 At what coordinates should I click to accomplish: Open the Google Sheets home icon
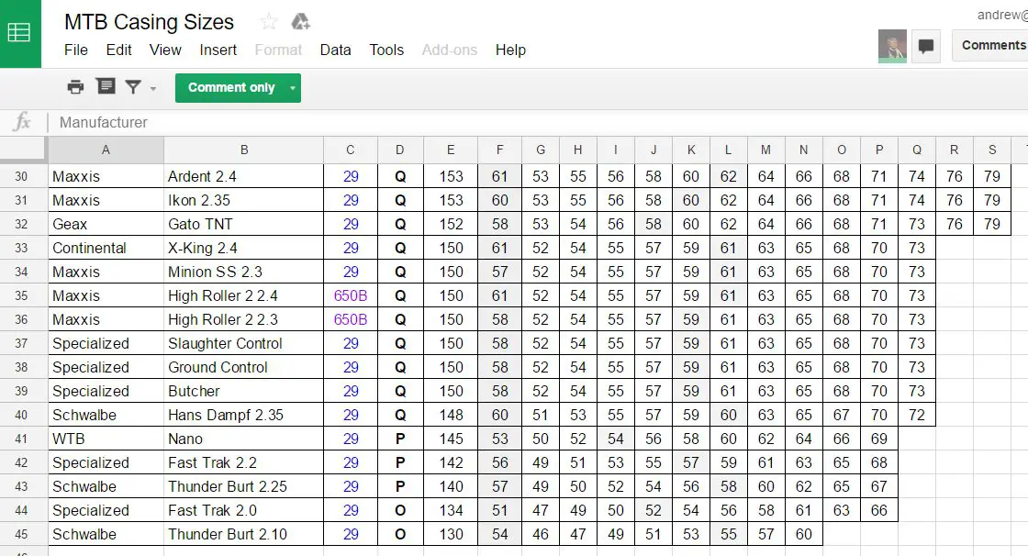[19, 33]
